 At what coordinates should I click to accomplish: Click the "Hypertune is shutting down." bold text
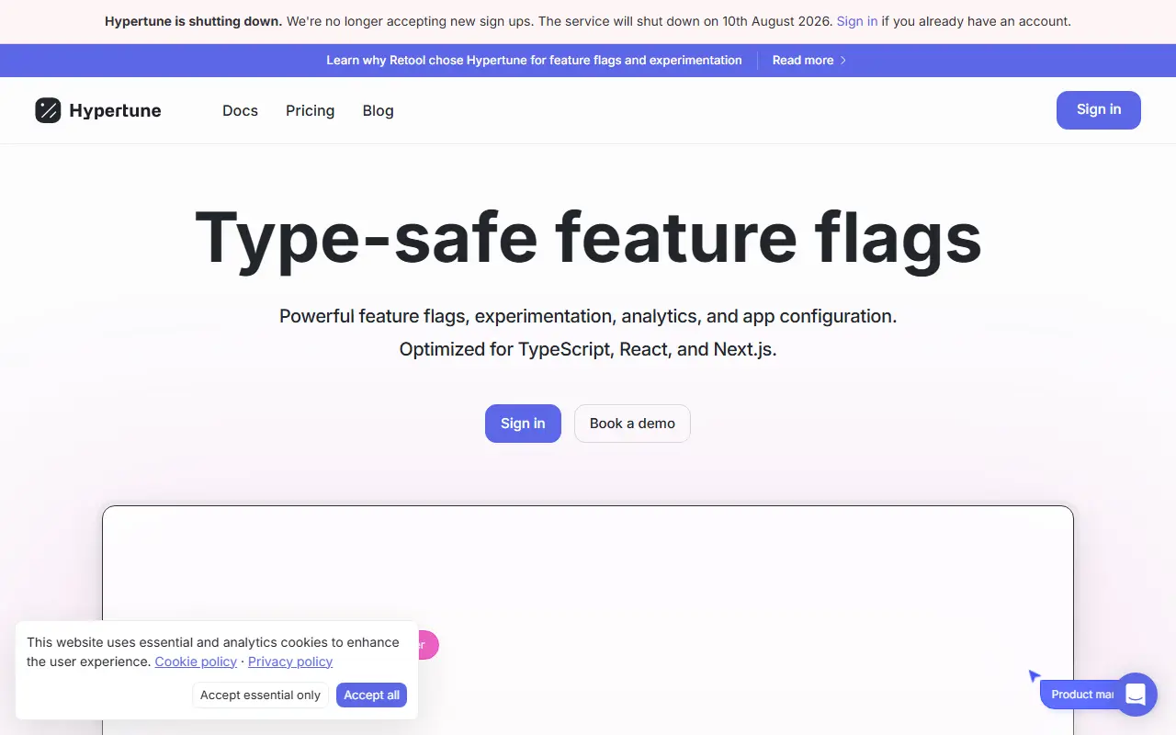[x=193, y=21]
